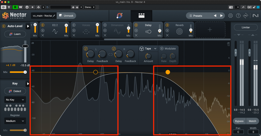This screenshot has height=136, width=261.
Task: Open the help question mark icon
Action: (x=238, y=16)
